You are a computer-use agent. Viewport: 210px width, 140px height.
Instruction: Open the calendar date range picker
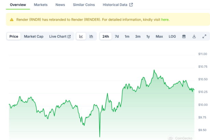184,37
